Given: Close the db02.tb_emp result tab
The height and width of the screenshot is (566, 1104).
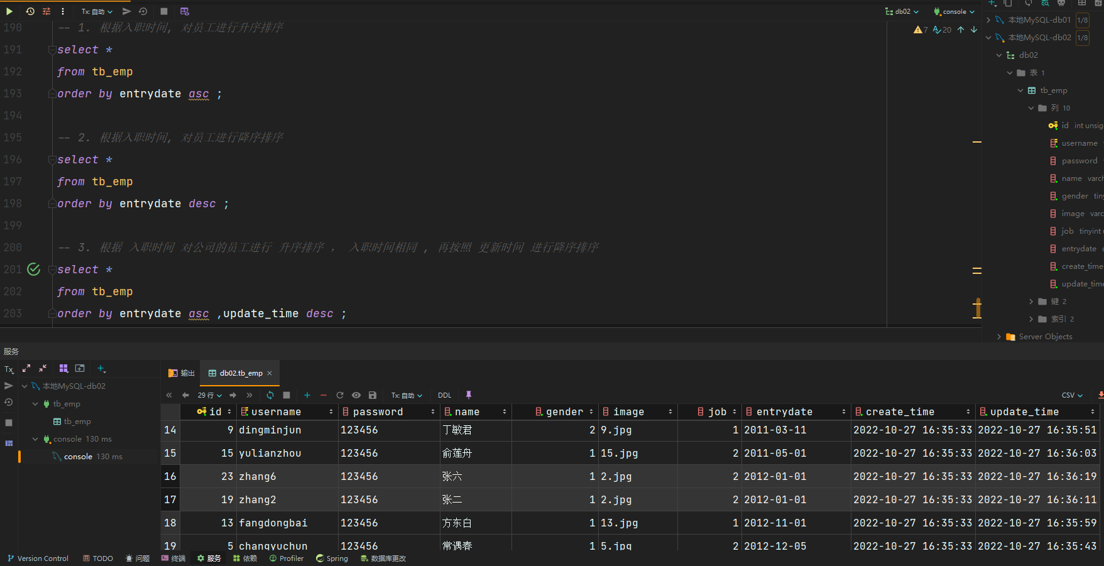Looking at the screenshot, I should pyautogui.click(x=270, y=373).
